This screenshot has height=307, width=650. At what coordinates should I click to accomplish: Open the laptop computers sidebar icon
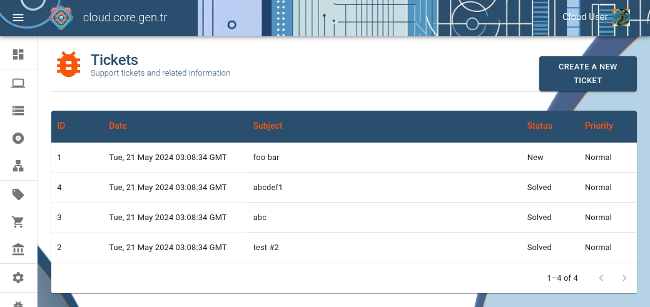click(x=18, y=83)
